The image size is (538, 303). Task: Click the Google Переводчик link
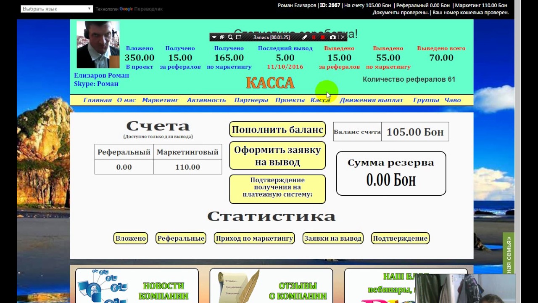click(x=141, y=9)
